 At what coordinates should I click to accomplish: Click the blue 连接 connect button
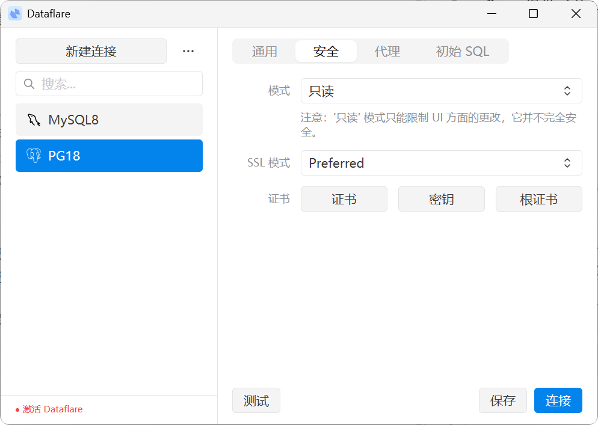tap(558, 400)
